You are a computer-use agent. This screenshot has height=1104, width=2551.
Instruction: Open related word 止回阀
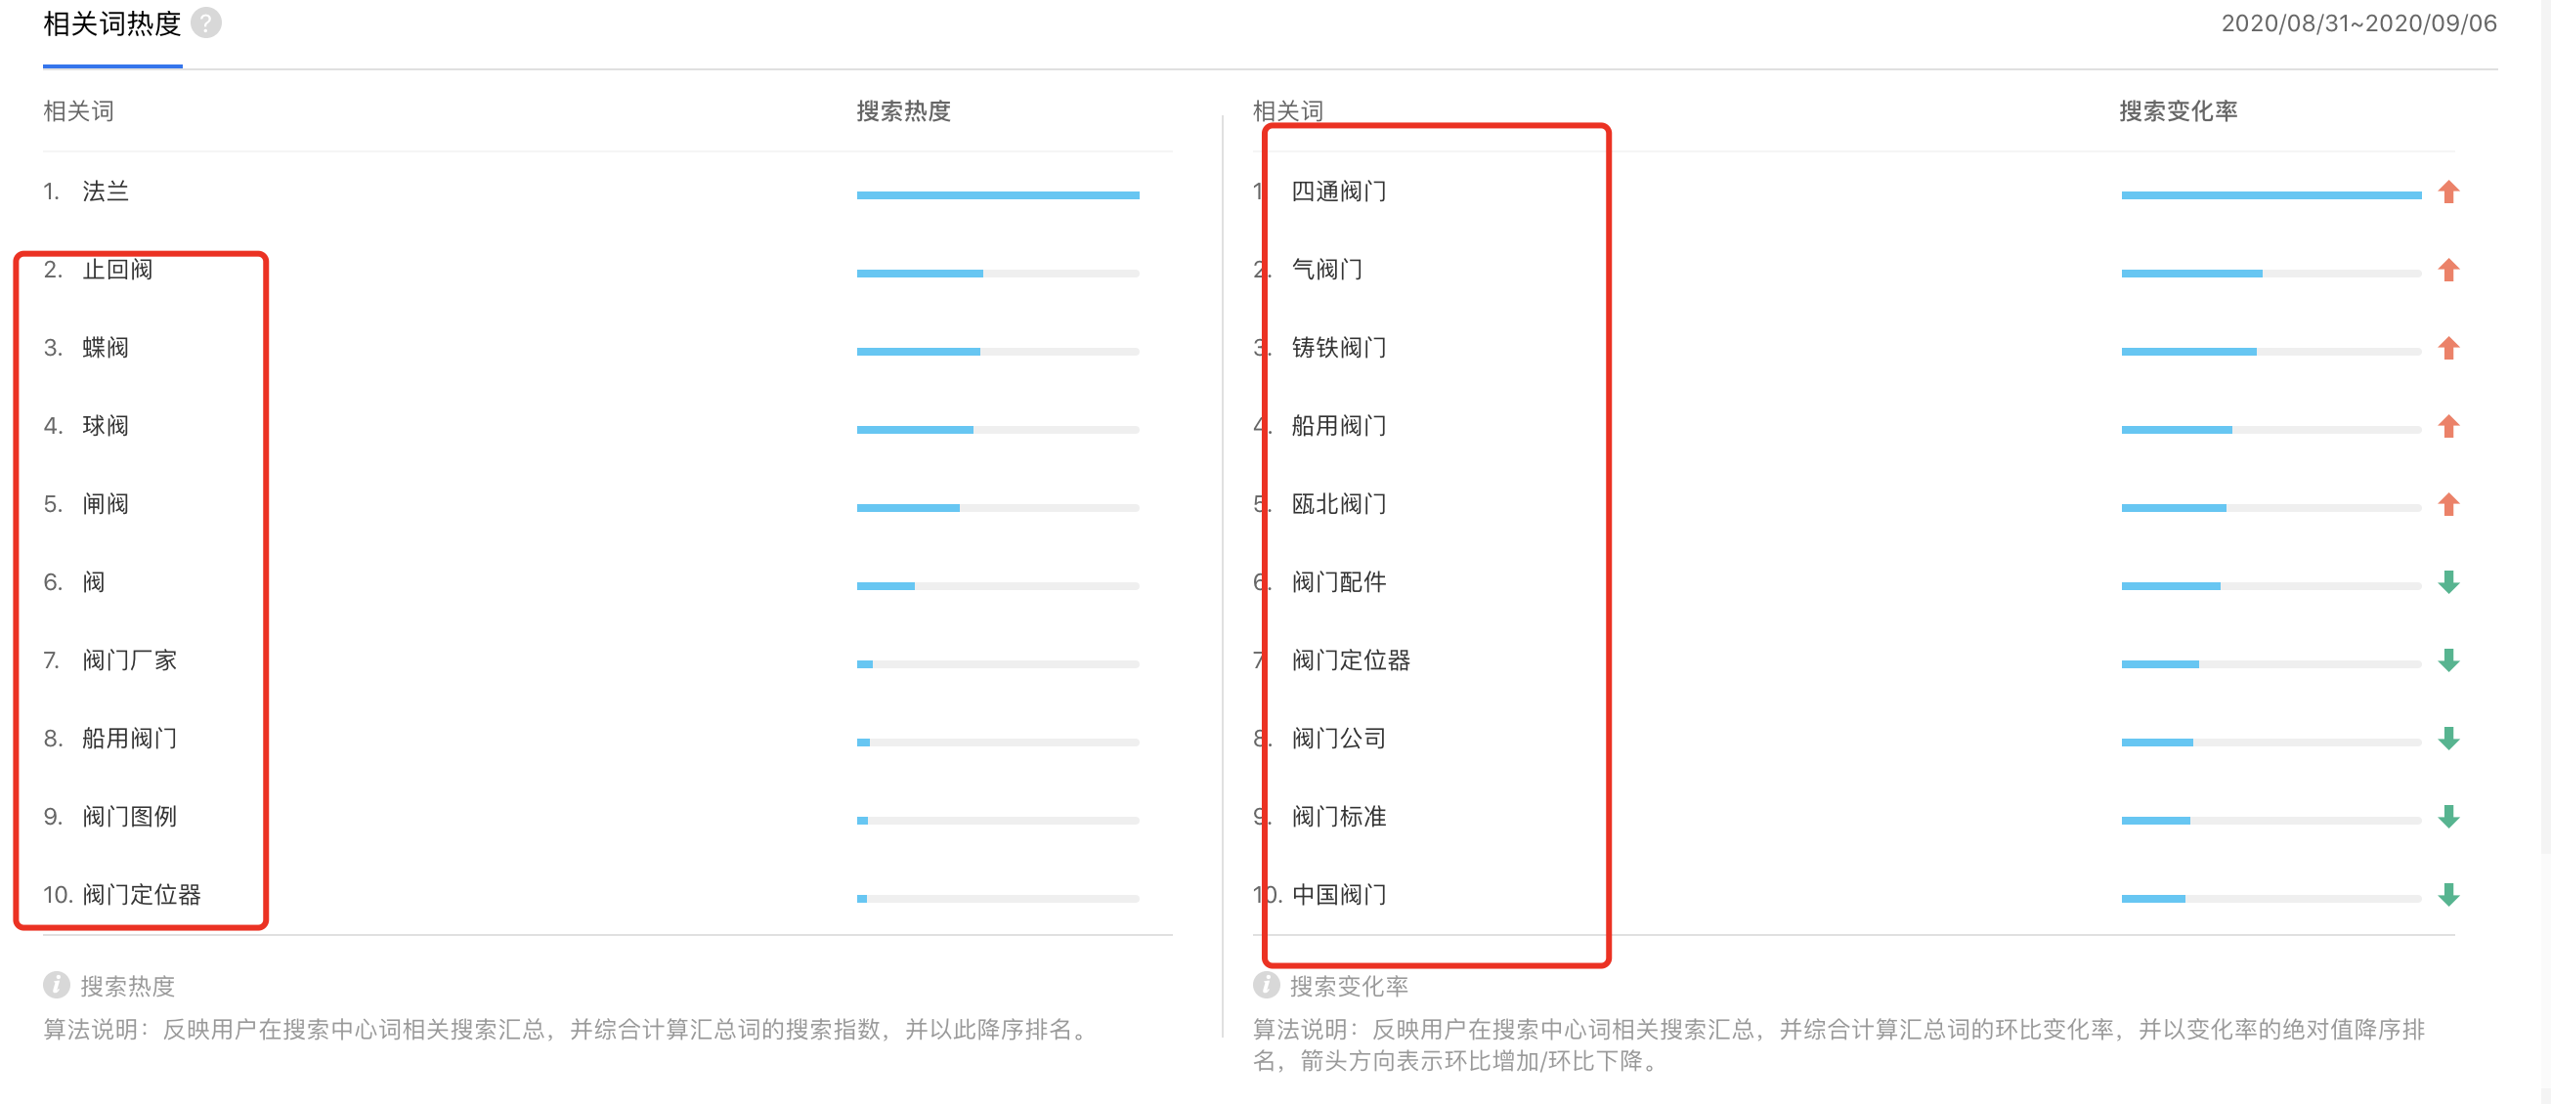tap(118, 270)
